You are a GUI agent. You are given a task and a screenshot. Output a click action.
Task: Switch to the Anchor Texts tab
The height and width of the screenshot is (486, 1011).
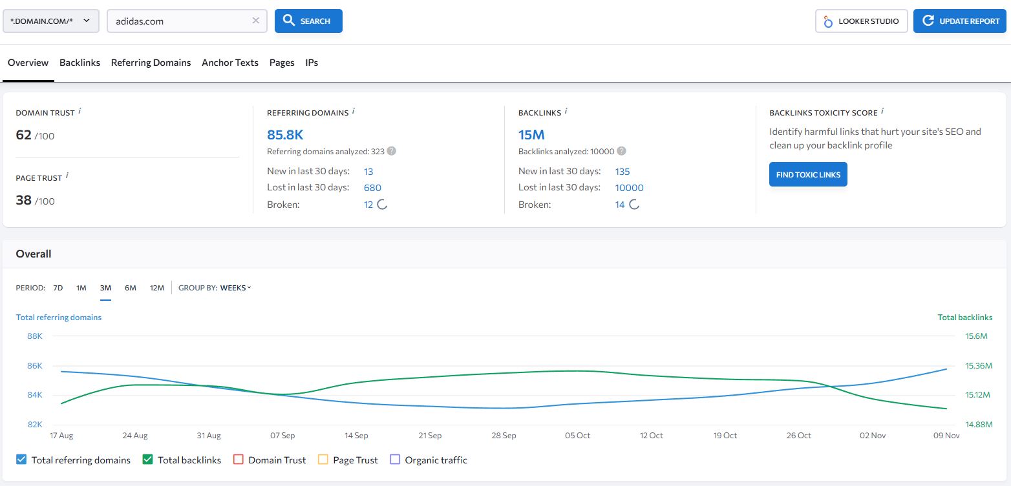tap(229, 63)
